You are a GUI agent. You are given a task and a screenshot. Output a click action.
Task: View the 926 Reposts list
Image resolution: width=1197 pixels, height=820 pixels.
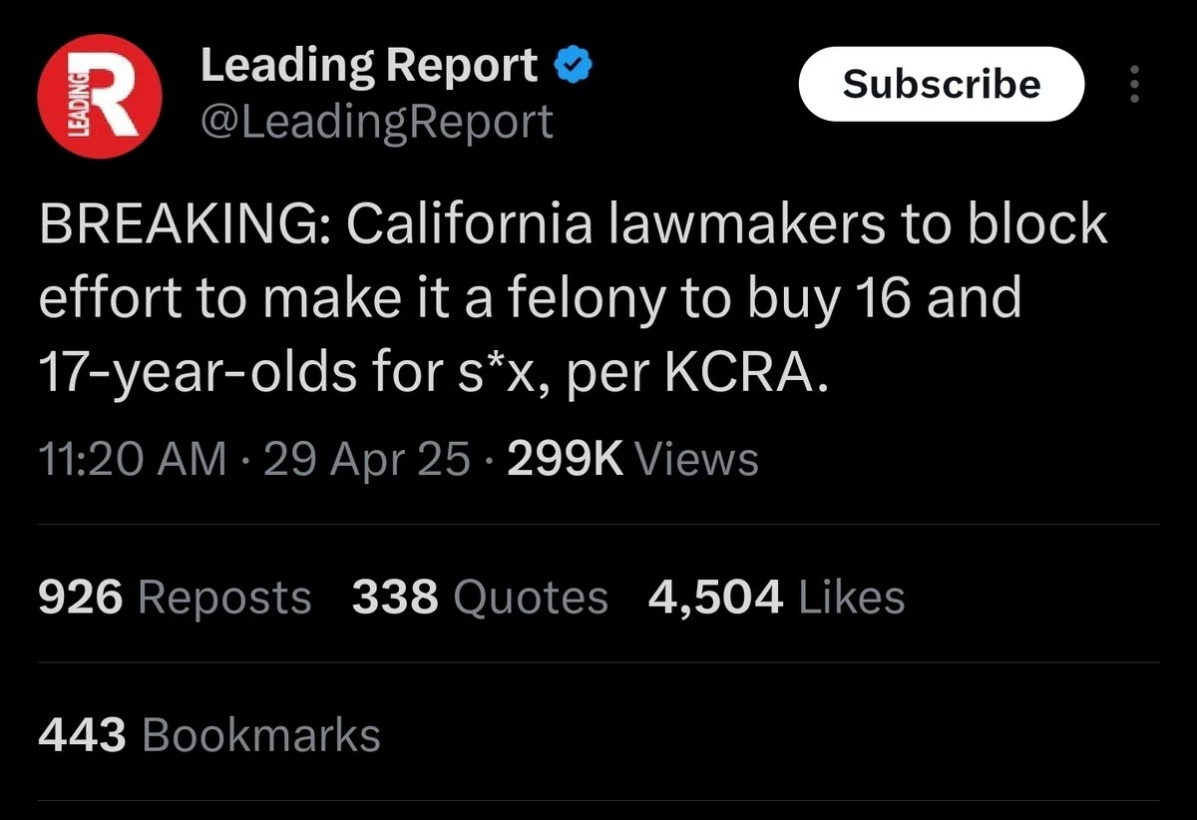tap(175, 598)
